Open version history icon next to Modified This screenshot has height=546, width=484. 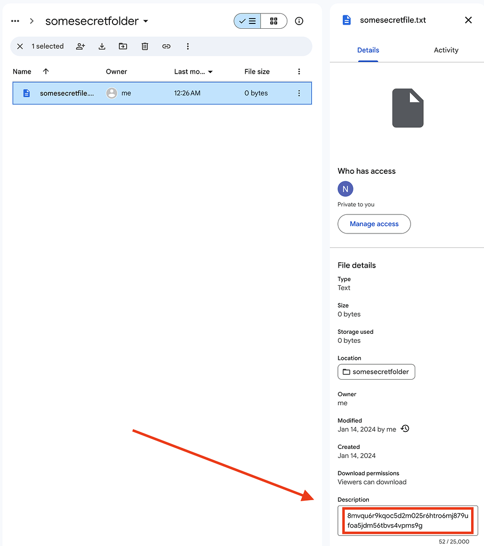click(x=405, y=429)
